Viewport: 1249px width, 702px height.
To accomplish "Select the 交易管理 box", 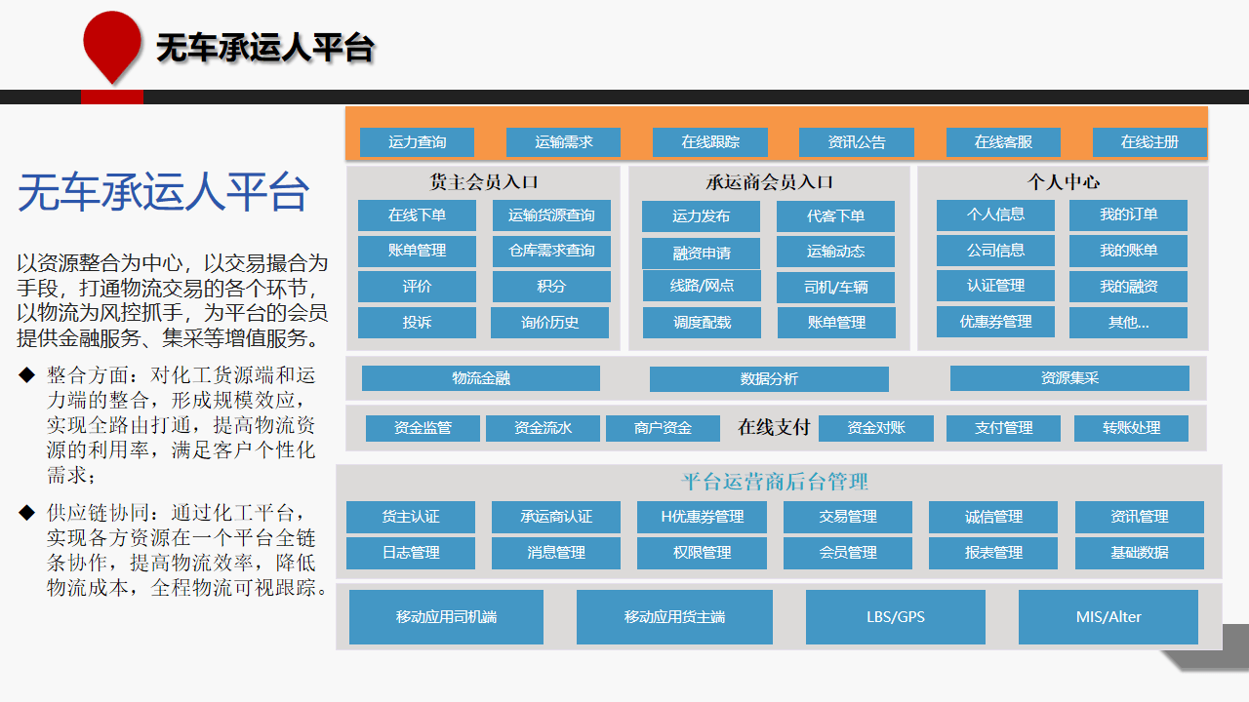I will [x=848, y=517].
